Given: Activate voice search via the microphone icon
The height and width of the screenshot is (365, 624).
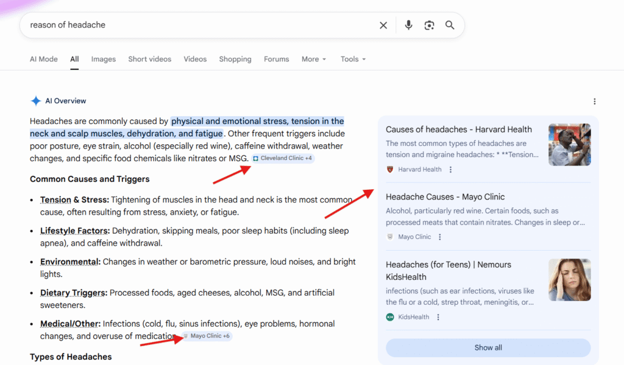Looking at the screenshot, I should 408,25.
